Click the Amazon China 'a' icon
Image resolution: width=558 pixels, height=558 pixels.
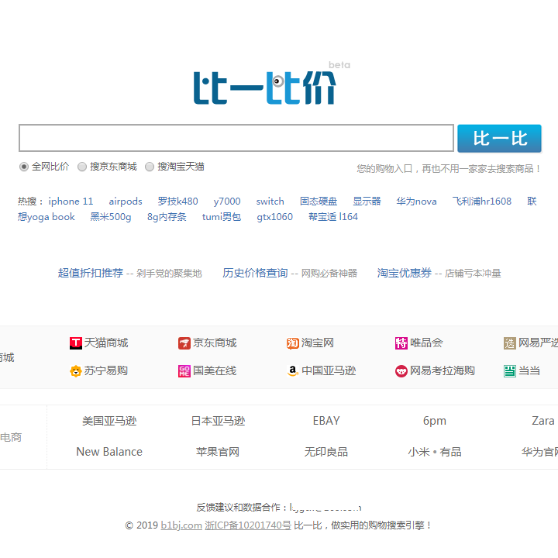292,371
